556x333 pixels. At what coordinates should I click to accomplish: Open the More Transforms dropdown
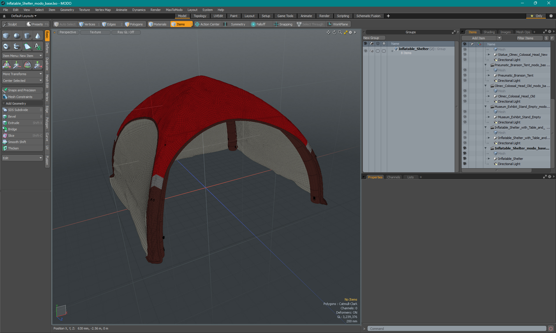pyautogui.click(x=22, y=74)
